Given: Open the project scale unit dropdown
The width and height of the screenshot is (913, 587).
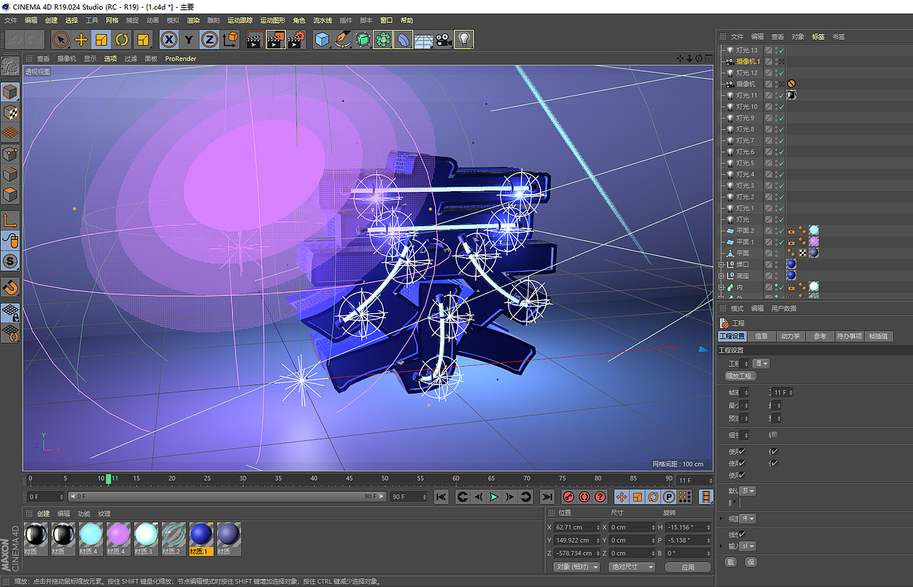Looking at the screenshot, I should point(762,364).
